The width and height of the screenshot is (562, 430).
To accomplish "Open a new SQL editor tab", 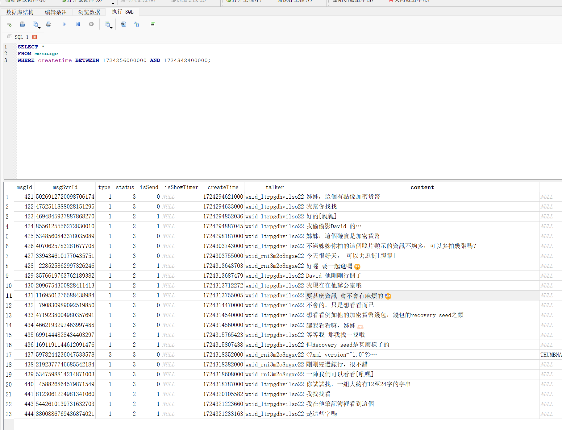I will coord(9,24).
